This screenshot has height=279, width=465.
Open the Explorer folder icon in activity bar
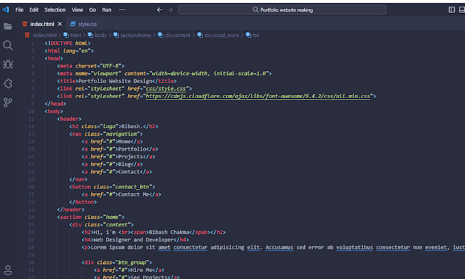(8, 27)
